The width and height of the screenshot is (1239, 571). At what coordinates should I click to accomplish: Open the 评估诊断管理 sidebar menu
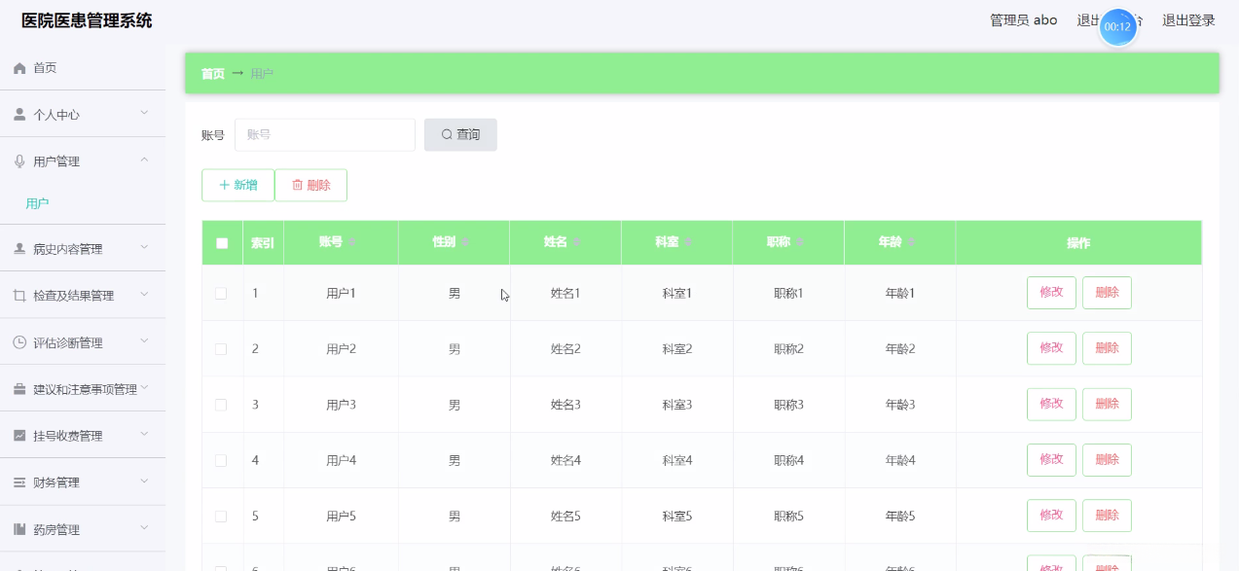83,342
